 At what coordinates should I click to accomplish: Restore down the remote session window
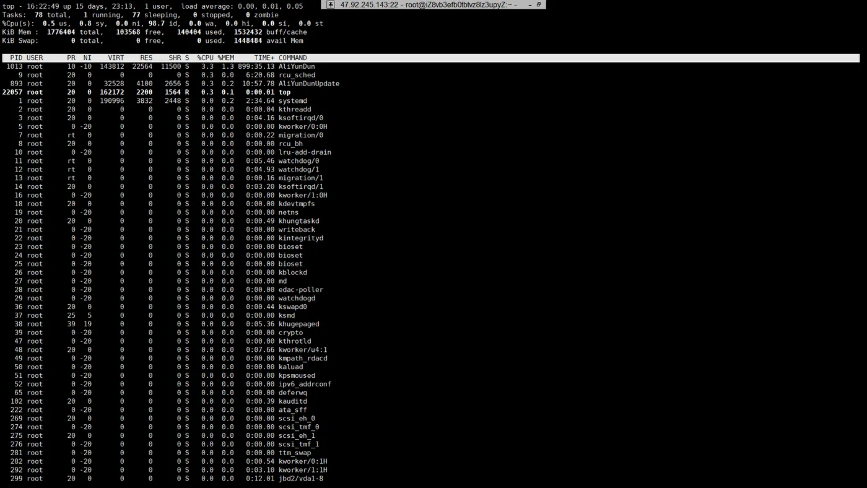[x=539, y=4]
